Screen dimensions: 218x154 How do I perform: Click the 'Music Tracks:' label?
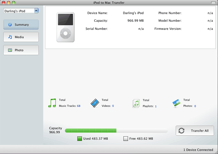click(68, 106)
